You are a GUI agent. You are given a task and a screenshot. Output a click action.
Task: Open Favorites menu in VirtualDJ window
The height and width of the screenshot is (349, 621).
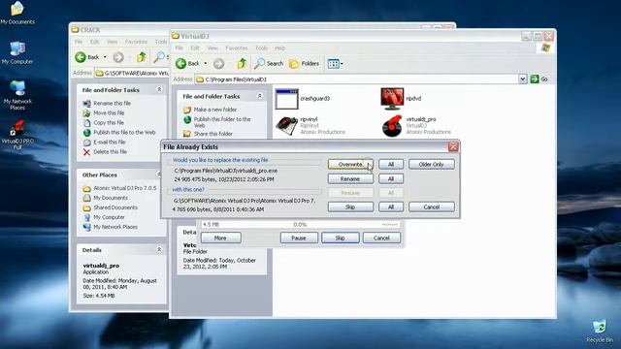coord(237,48)
